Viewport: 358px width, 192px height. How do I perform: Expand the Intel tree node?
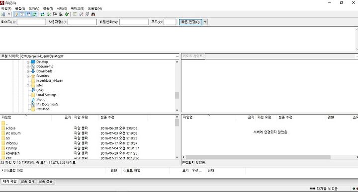pos(28,86)
